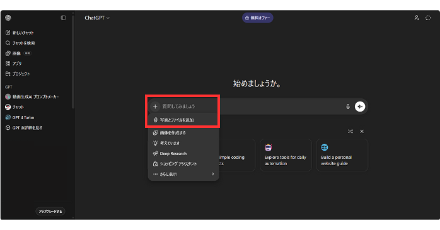Click the ChatGPT logo in the sidebar
The width and height of the screenshot is (440, 230).
pyautogui.click(x=8, y=18)
